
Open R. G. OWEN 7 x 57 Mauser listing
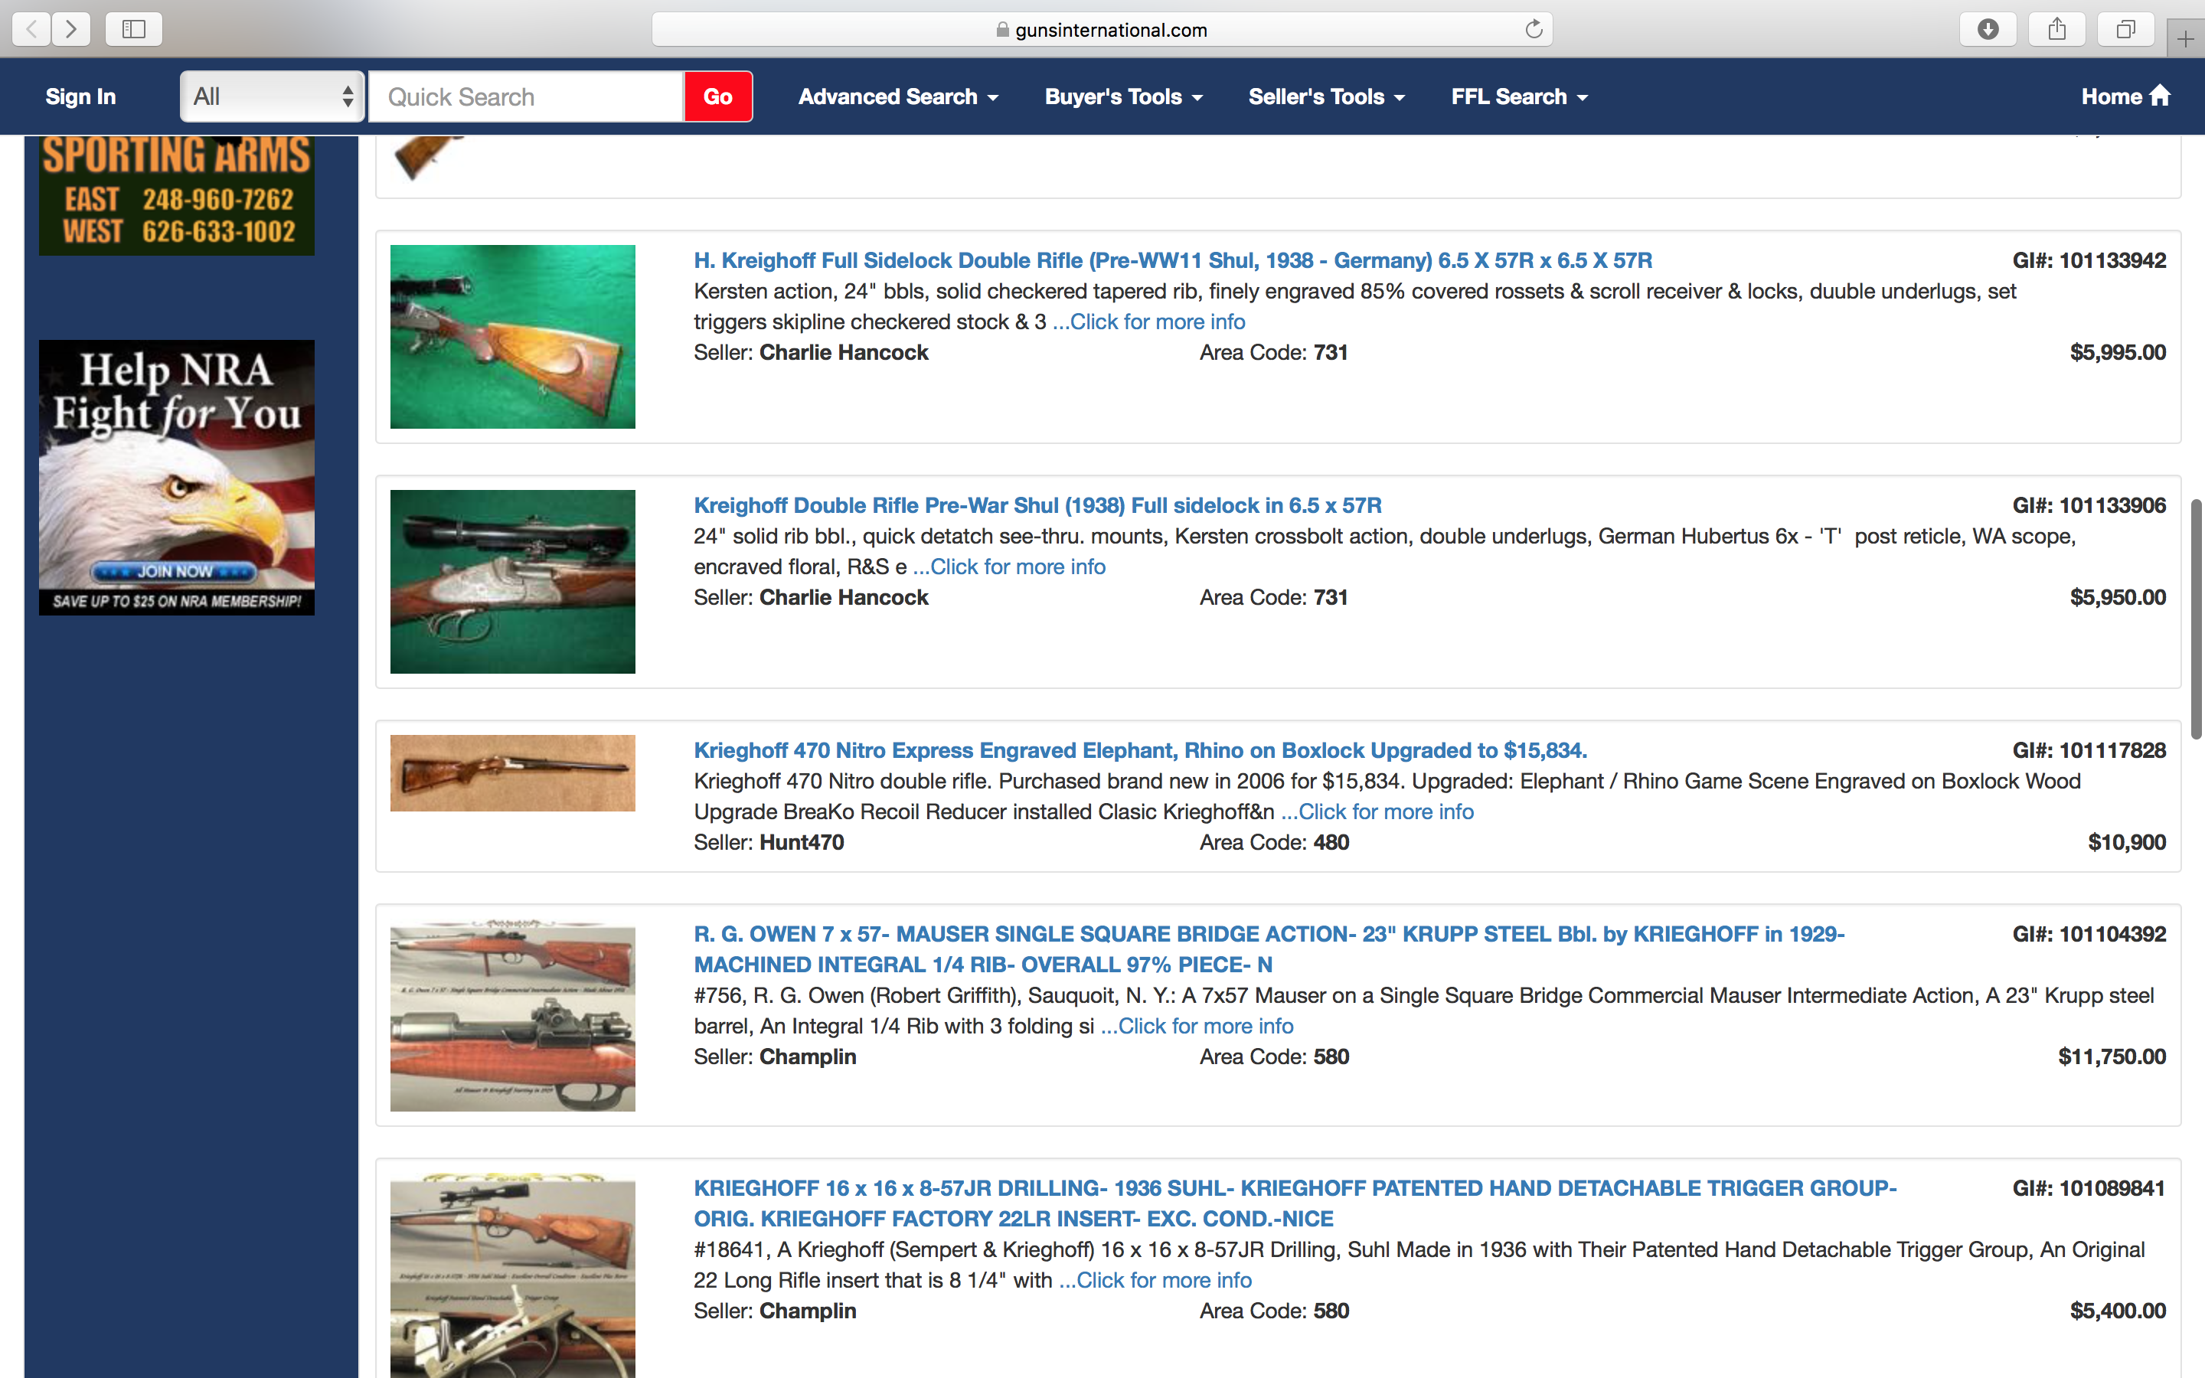point(1269,949)
